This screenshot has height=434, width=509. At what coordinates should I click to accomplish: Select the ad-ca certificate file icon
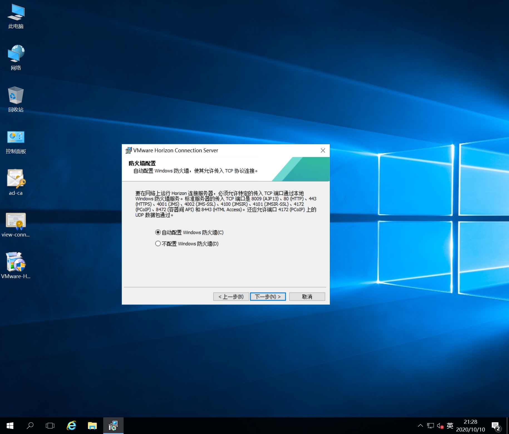[16, 183]
